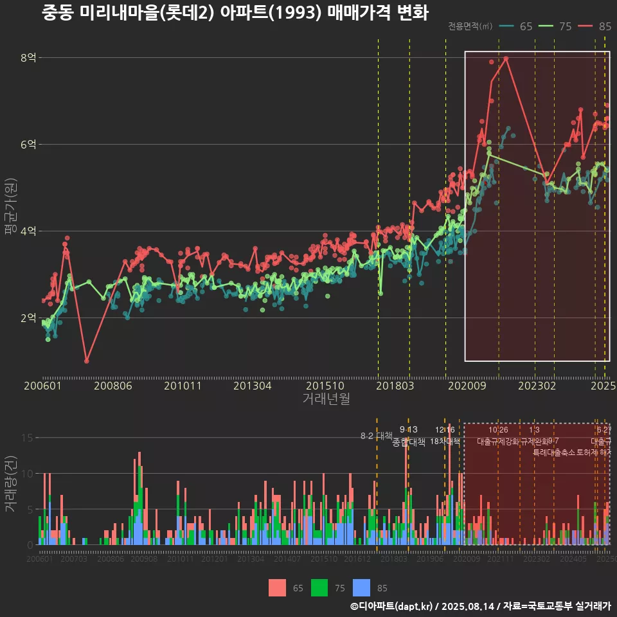This screenshot has height=617, width=617.
Task: Click the red 65 swatch in bottom legend
Action: 277,587
